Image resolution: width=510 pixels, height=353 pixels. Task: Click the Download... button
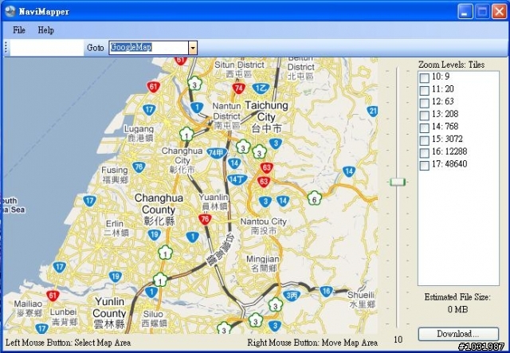(x=458, y=334)
